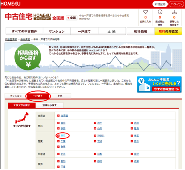This screenshot has width=185, height=170.
Task: Click the red arrow icon beside 秋田
Action: point(58,128)
